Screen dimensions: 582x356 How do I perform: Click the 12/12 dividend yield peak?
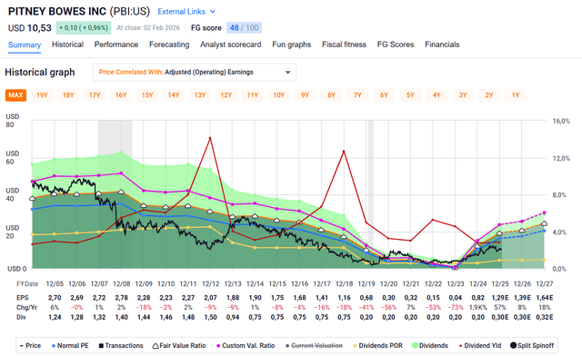(210, 138)
